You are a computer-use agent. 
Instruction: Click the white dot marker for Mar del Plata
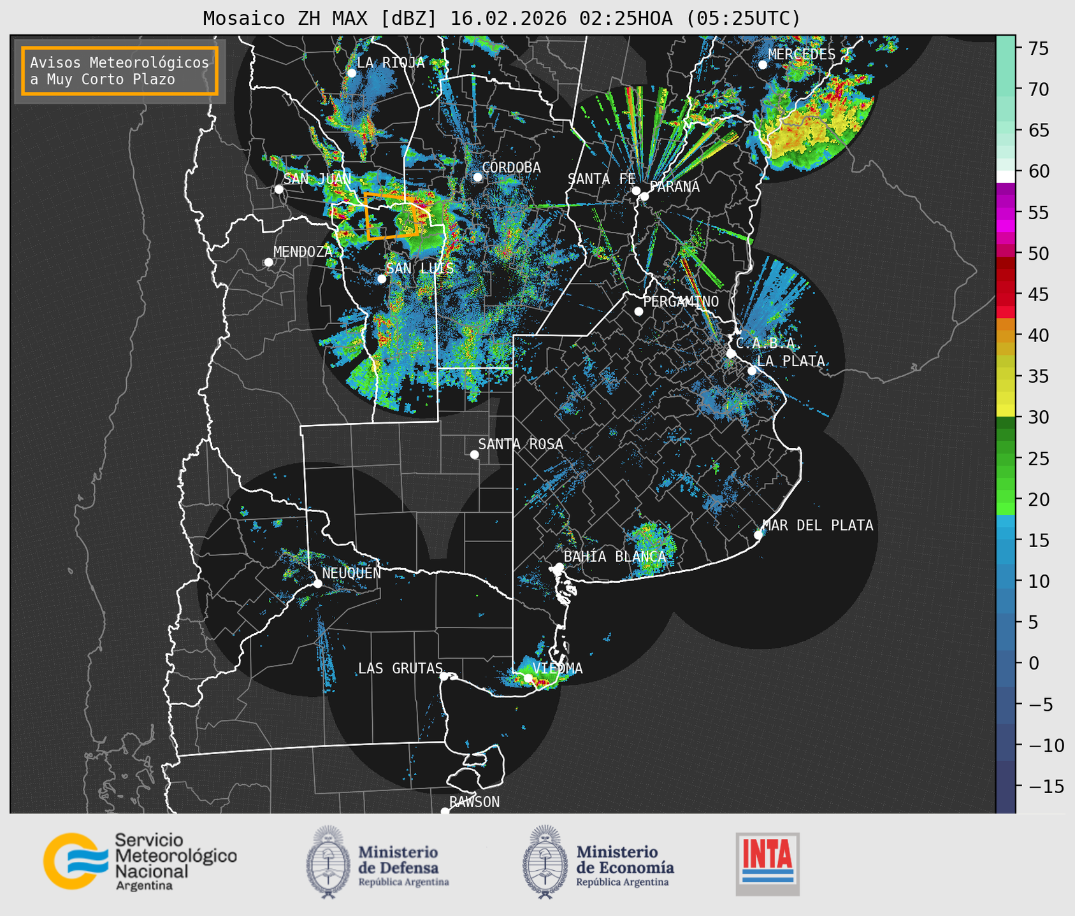click(x=758, y=535)
